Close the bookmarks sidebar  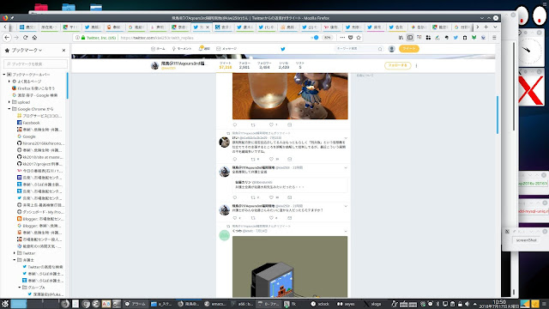[x=63, y=51]
